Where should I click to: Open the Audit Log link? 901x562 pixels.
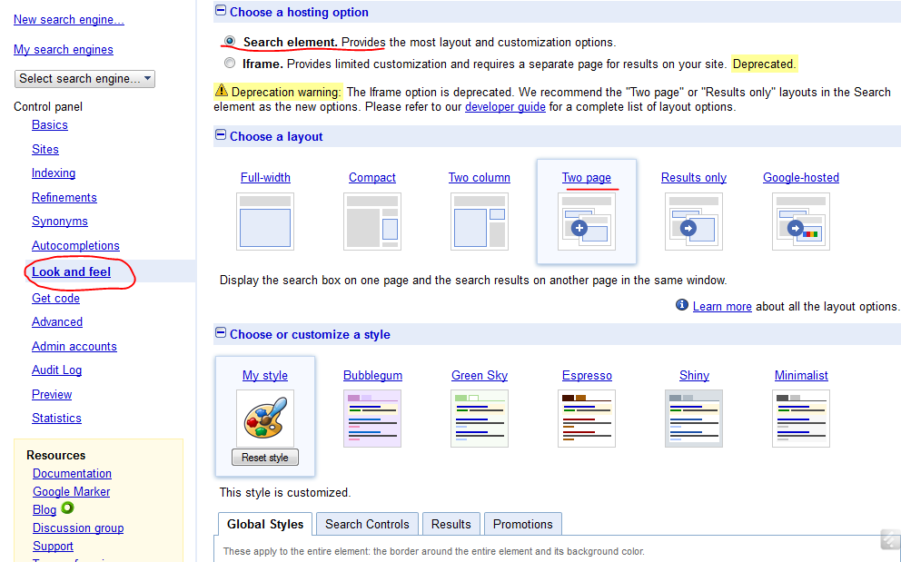click(x=57, y=370)
